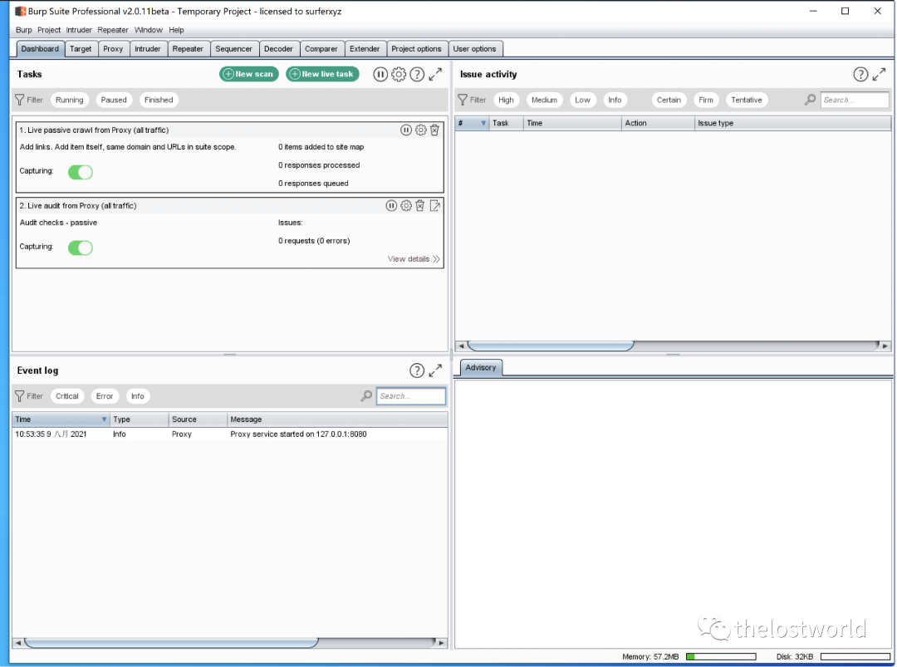Toggle the Low severity issue filter

pos(582,100)
